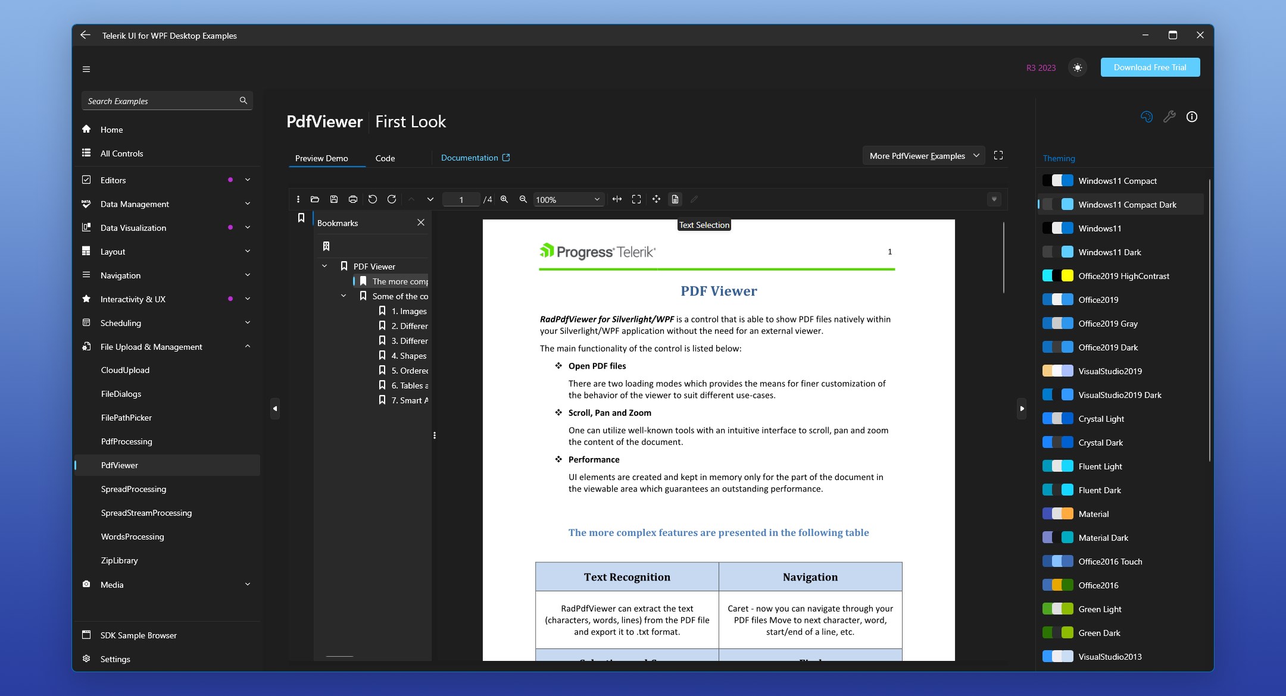Print the PDF using printer icon
This screenshot has width=1286, height=696.
click(x=353, y=199)
